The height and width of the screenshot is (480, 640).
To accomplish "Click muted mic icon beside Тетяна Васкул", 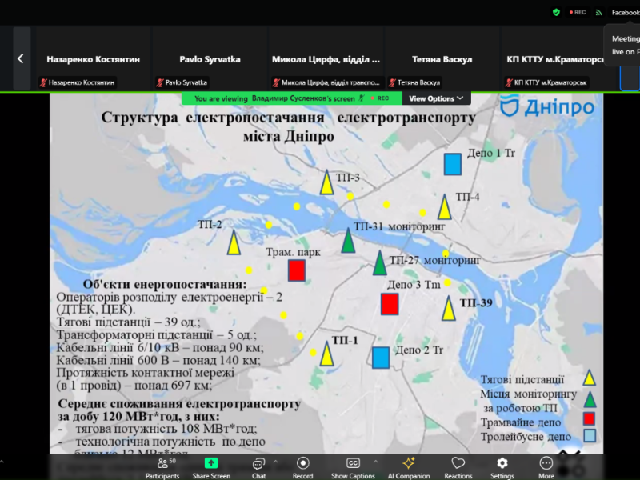I will (x=393, y=81).
